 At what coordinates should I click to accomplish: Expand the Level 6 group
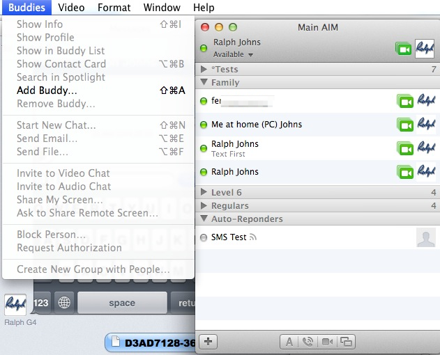click(204, 192)
